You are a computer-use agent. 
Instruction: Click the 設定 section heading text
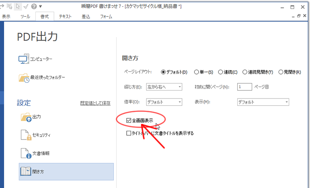[24, 103]
